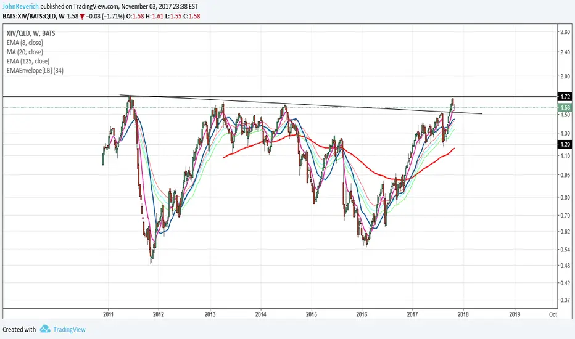Click the 1.20 price level label
The height and width of the screenshot is (339, 575).
click(x=565, y=144)
